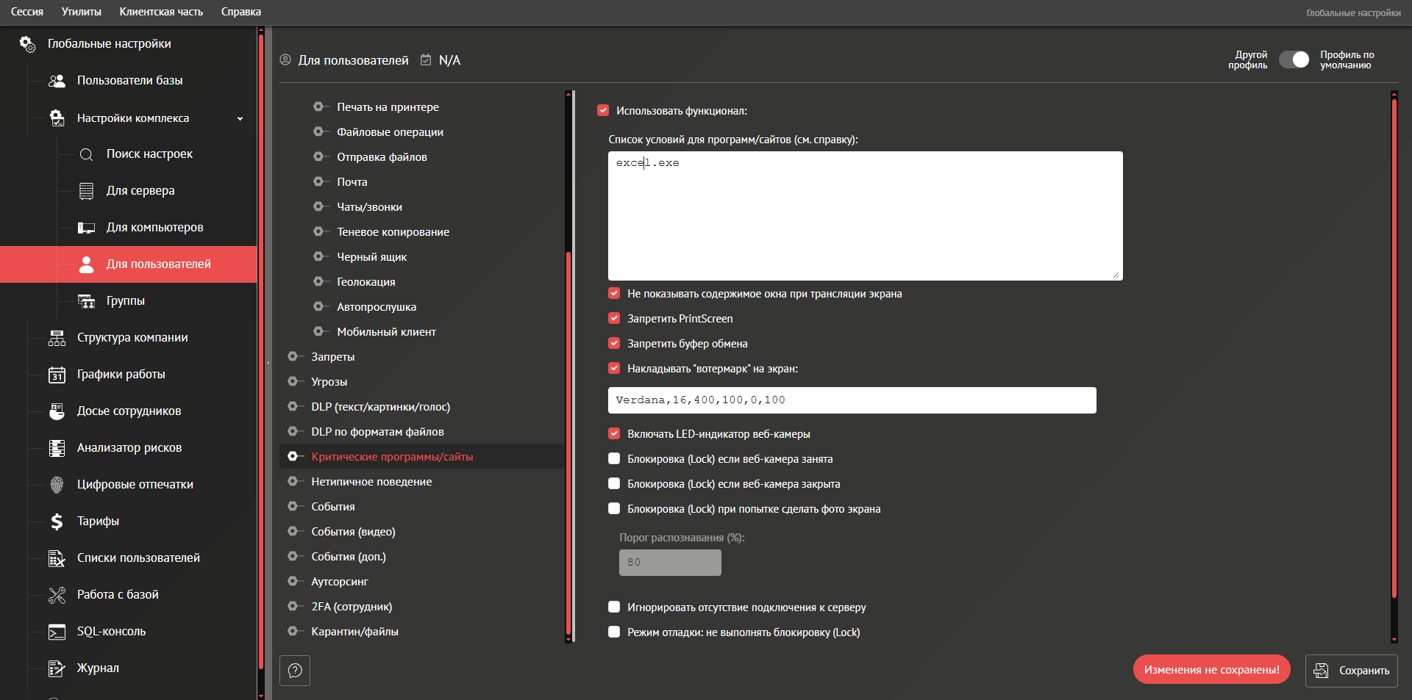The width and height of the screenshot is (1412, 700).
Task: Open Database Users via its people icon
Action: point(57,81)
